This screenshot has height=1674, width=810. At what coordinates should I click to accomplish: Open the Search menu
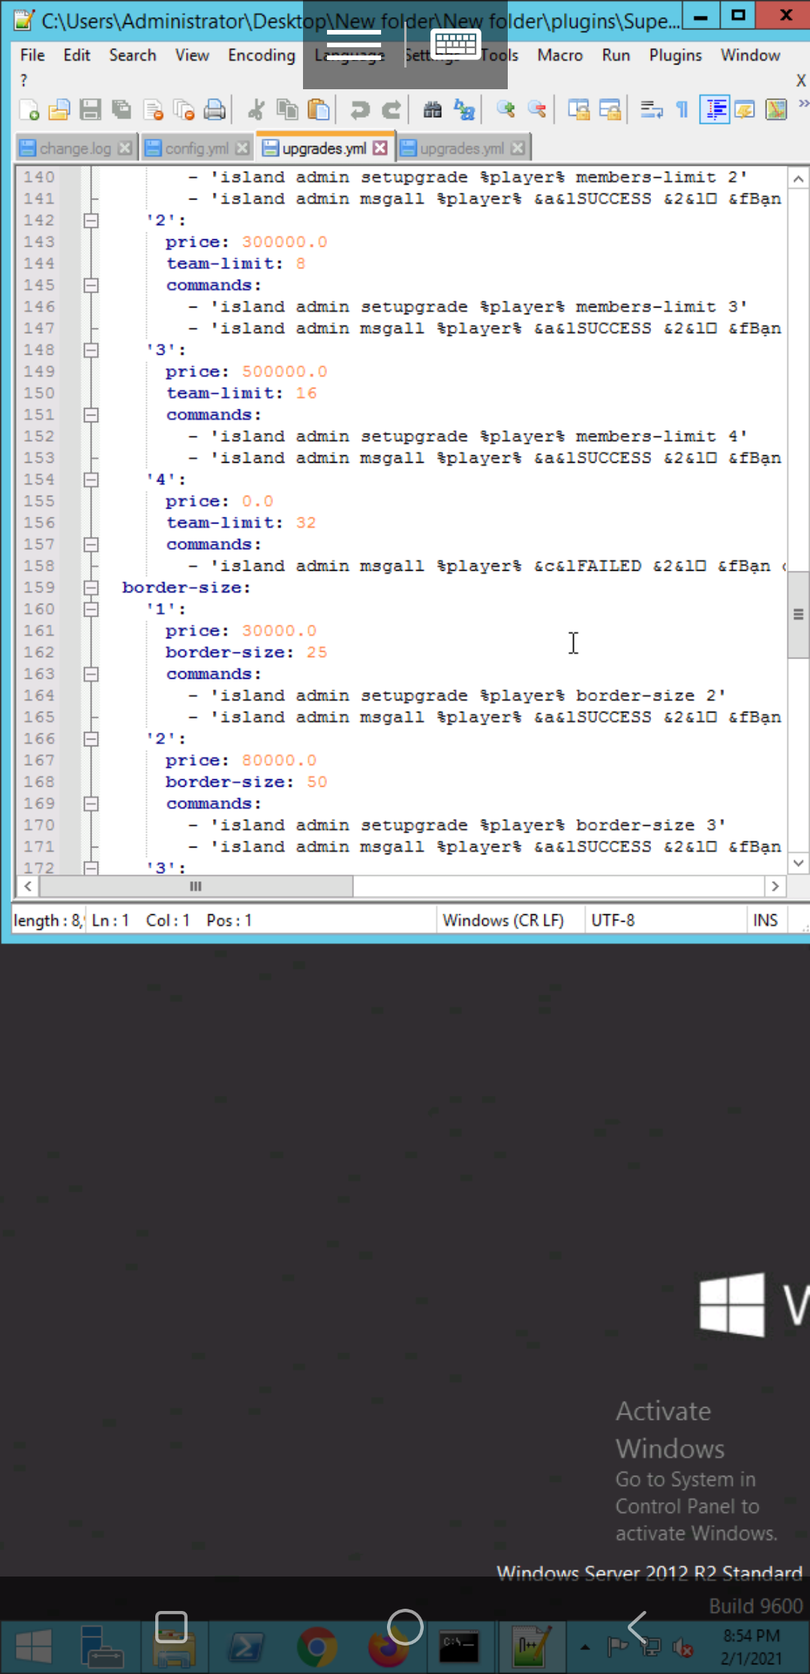(x=133, y=55)
